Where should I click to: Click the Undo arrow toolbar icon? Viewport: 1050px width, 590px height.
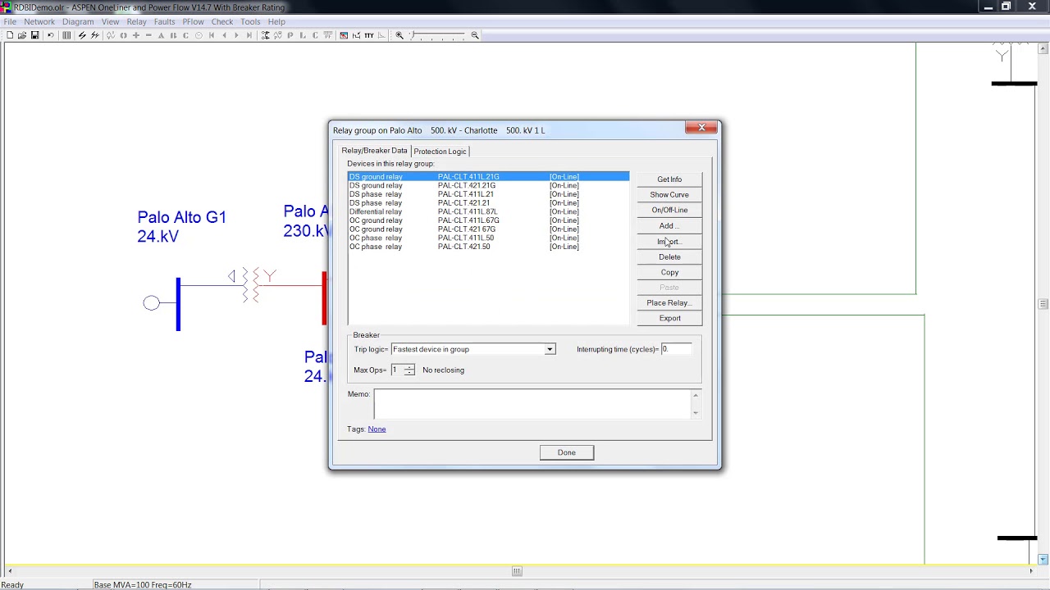(50, 35)
